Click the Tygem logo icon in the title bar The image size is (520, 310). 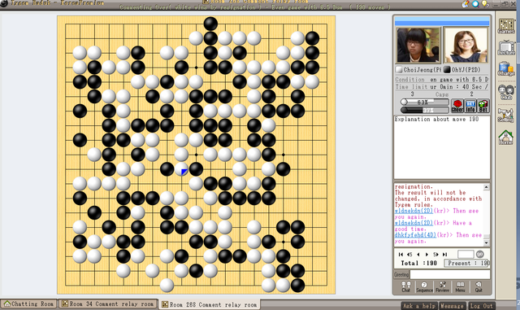click(3, 3)
